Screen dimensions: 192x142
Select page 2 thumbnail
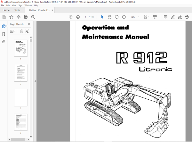pyautogui.click(x=21, y=73)
